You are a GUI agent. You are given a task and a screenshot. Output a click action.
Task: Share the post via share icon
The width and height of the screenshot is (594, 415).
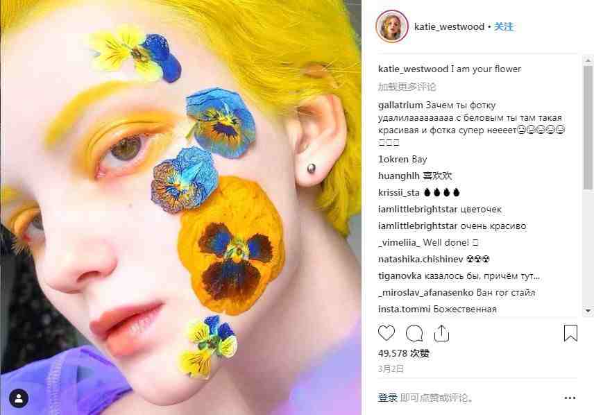[x=441, y=333]
